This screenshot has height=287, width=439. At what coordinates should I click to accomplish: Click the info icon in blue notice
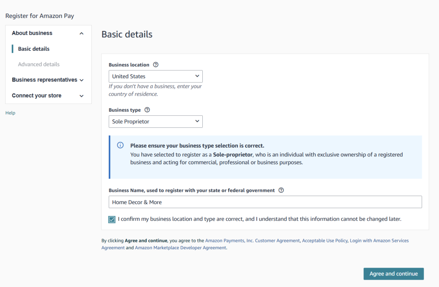coord(120,145)
